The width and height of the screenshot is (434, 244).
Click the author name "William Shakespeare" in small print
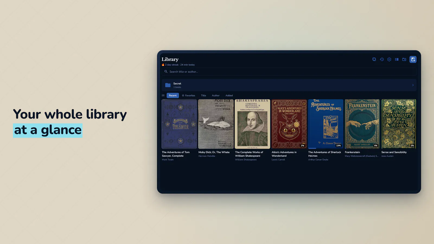pyautogui.click(x=246, y=160)
